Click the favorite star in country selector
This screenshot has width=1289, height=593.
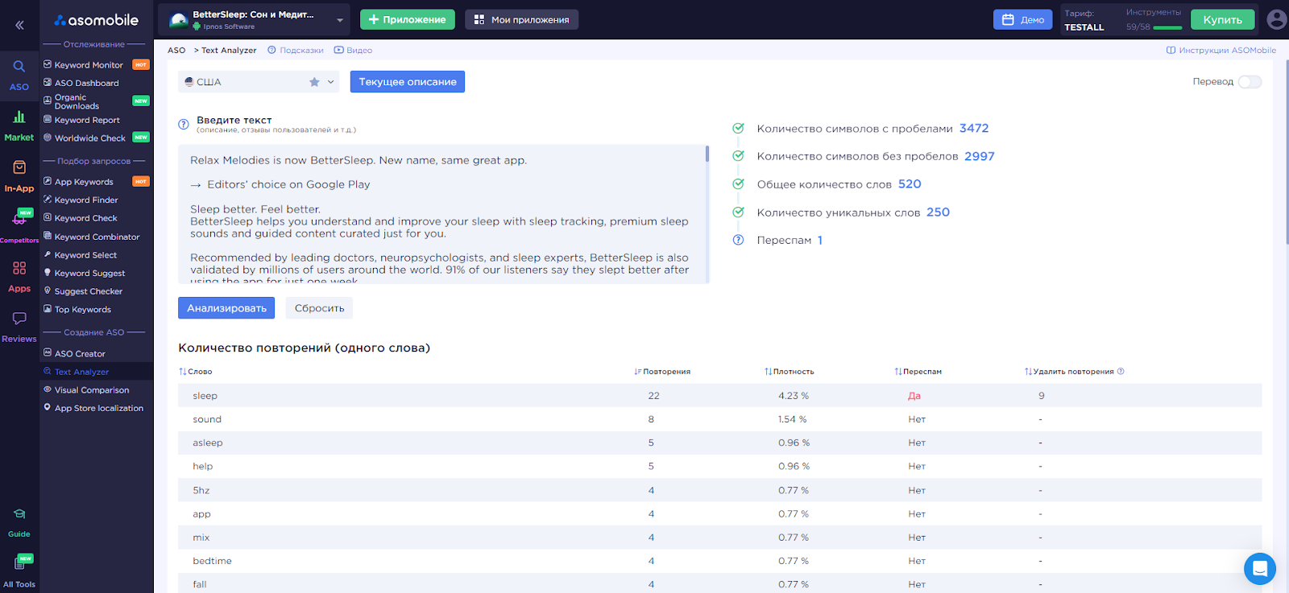tap(314, 82)
